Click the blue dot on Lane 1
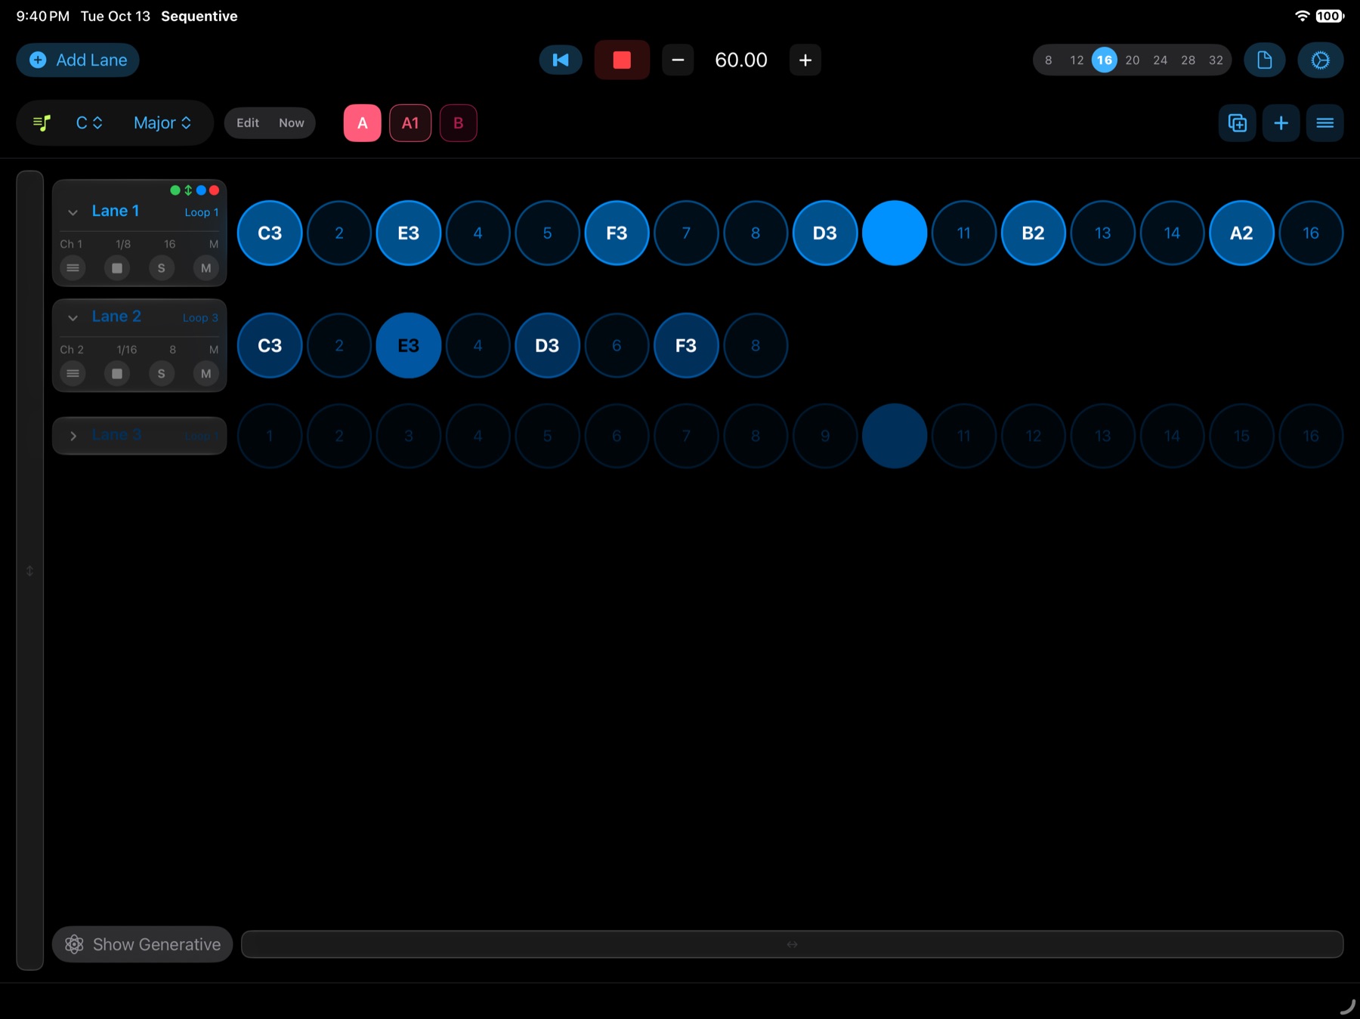 click(201, 190)
